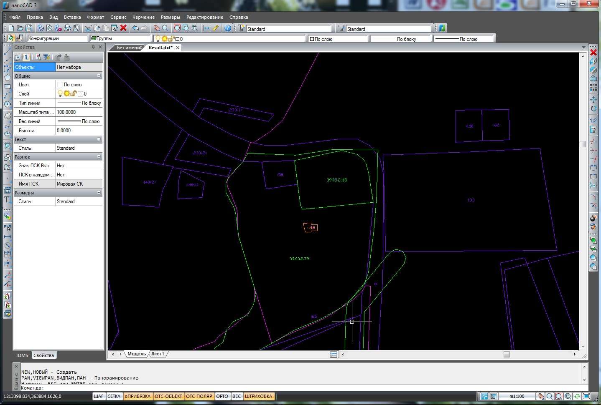Close the Result.dxf tab
The height and width of the screenshot is (405, 601).
(x=178, y=48)
